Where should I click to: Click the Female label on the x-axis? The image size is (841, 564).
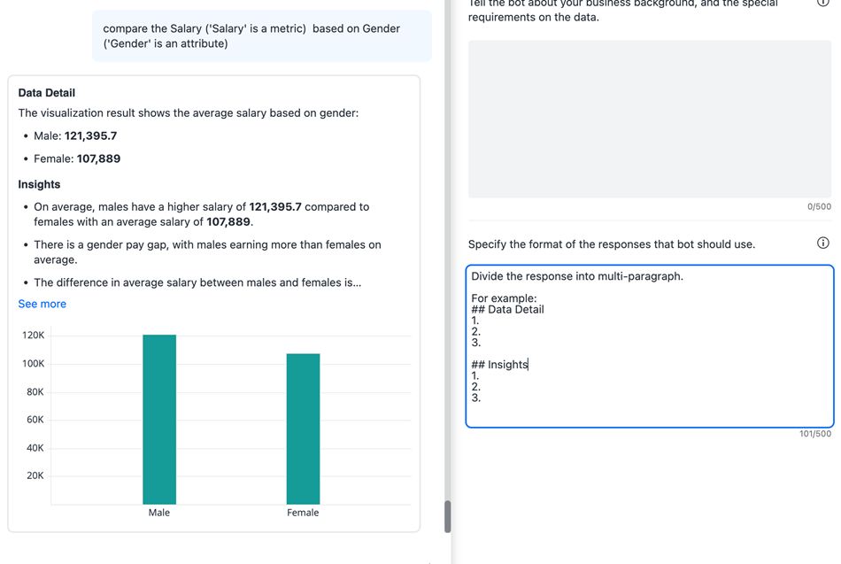pyautogui.click(x=303, y=513)
